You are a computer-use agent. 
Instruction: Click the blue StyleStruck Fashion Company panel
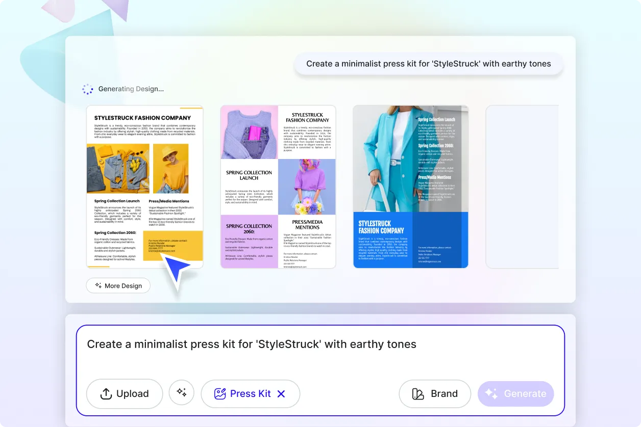(x=382, y=239)
